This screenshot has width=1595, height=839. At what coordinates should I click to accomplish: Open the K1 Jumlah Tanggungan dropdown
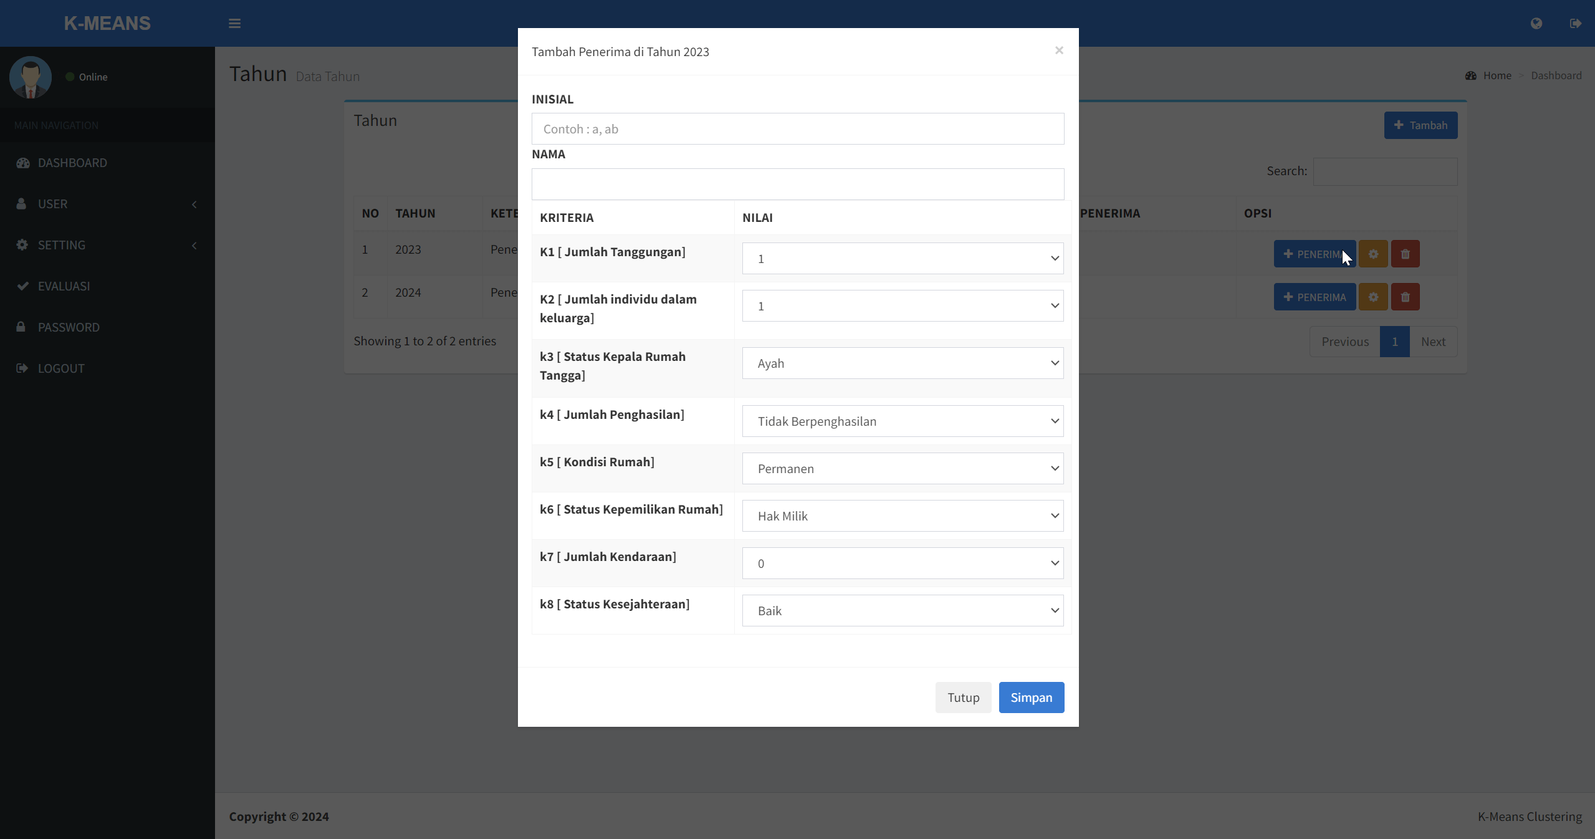coord(902,259)
